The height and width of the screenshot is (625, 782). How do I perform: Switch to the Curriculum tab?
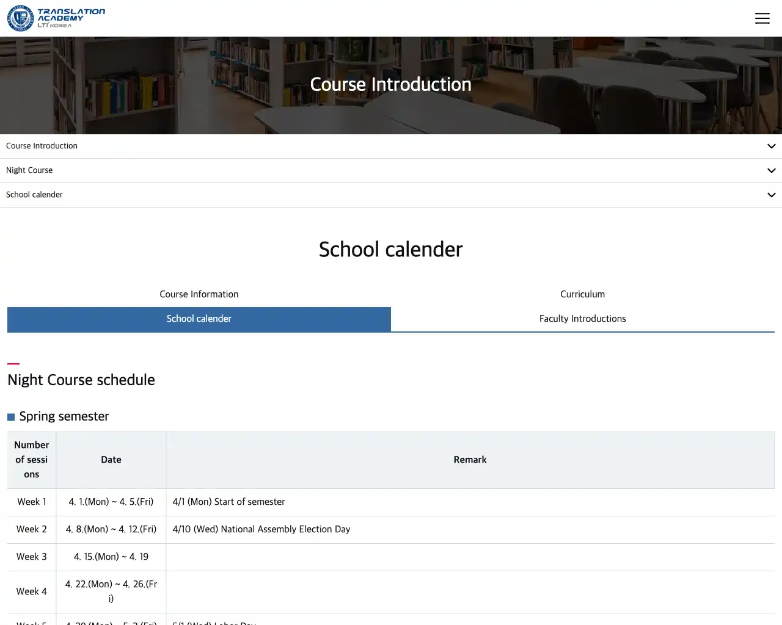[x=582, y=294]
